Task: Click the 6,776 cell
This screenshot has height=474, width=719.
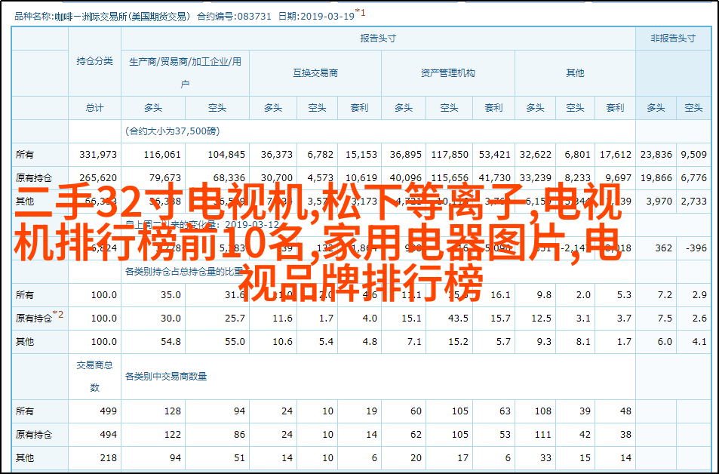Action: [x=694, y=177]
